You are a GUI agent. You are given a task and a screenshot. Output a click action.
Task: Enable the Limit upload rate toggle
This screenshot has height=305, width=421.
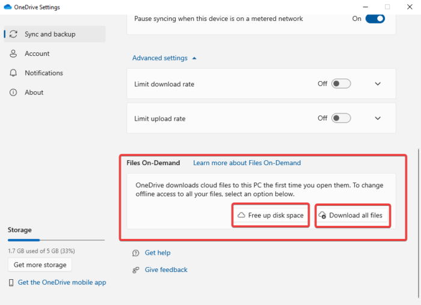340,118
